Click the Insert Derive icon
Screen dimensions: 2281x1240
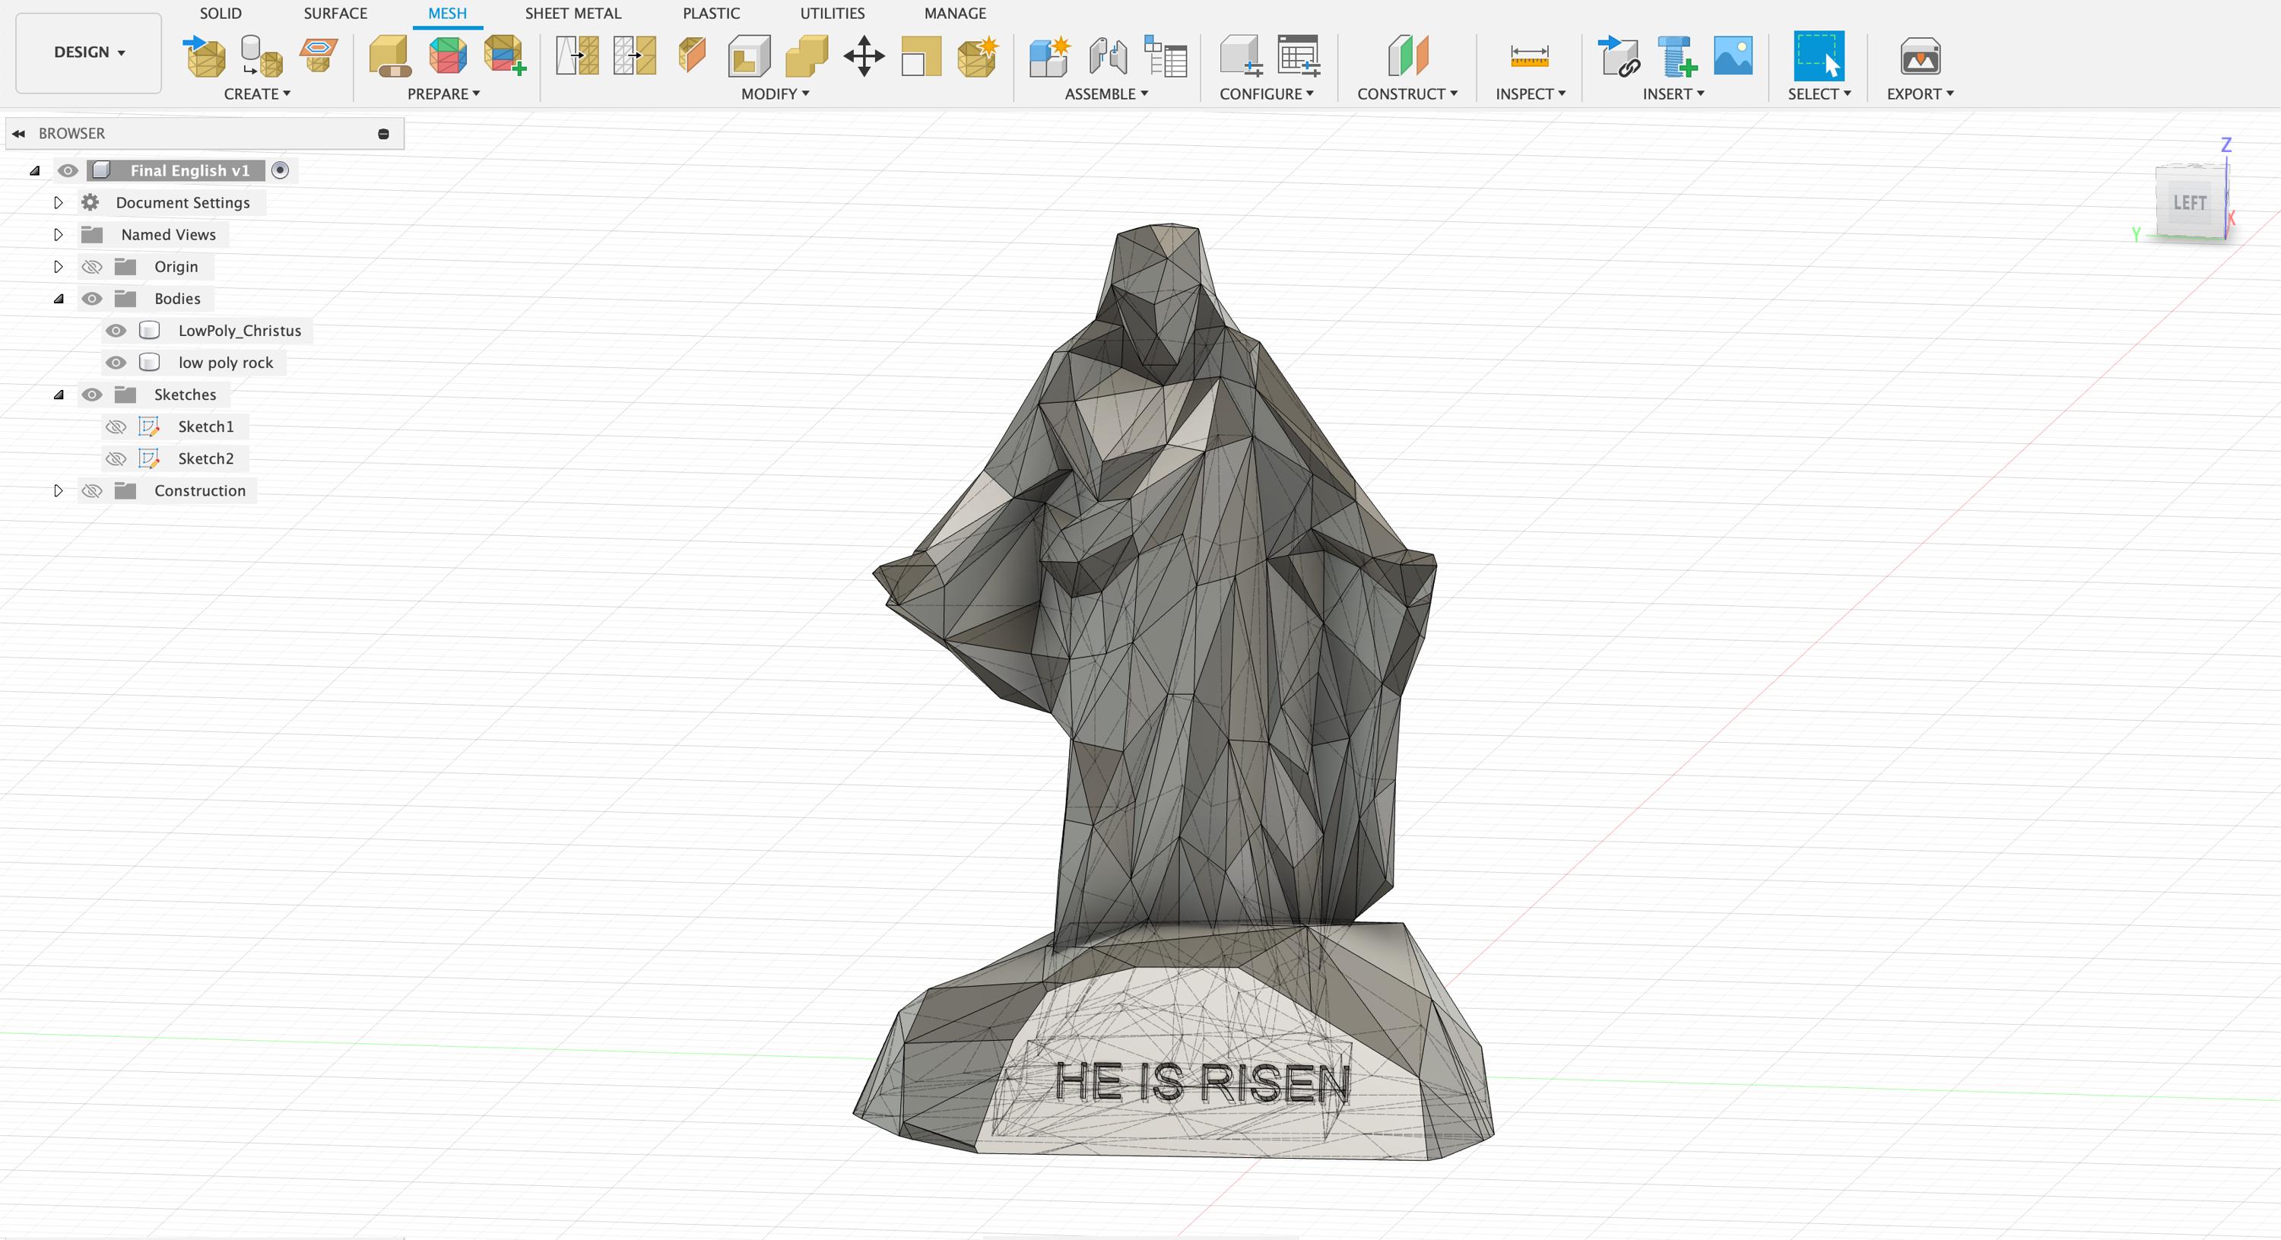1620,55
